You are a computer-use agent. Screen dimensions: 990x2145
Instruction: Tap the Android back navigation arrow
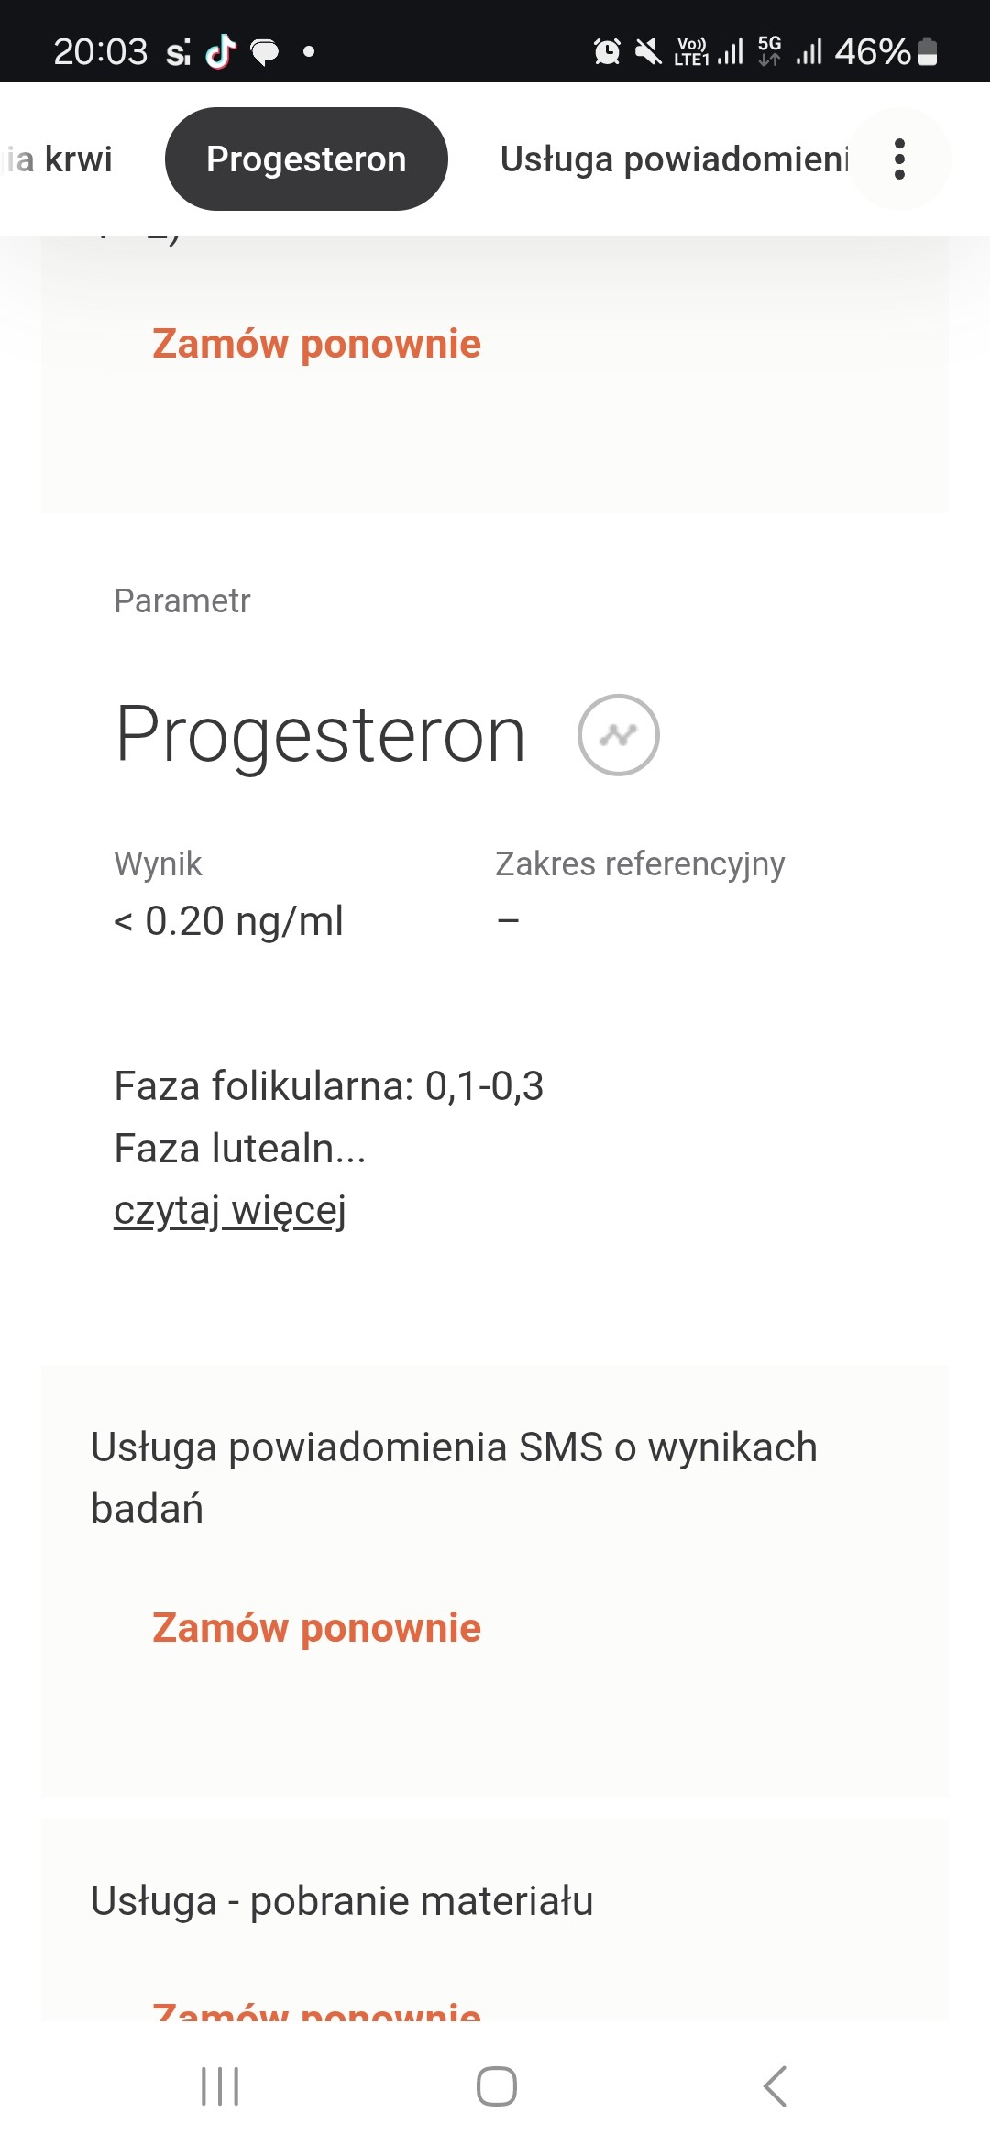click(x=775, y=2086)
